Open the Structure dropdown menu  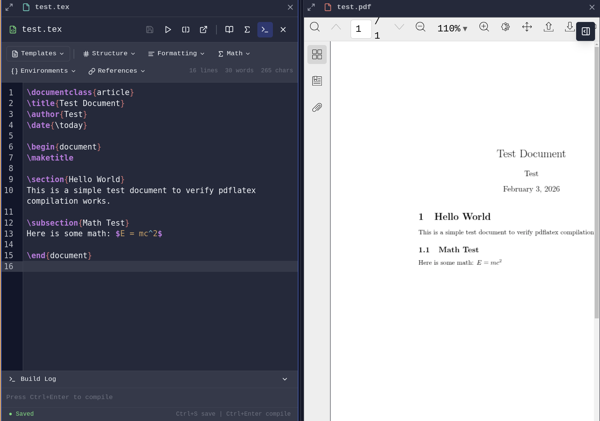109,54
